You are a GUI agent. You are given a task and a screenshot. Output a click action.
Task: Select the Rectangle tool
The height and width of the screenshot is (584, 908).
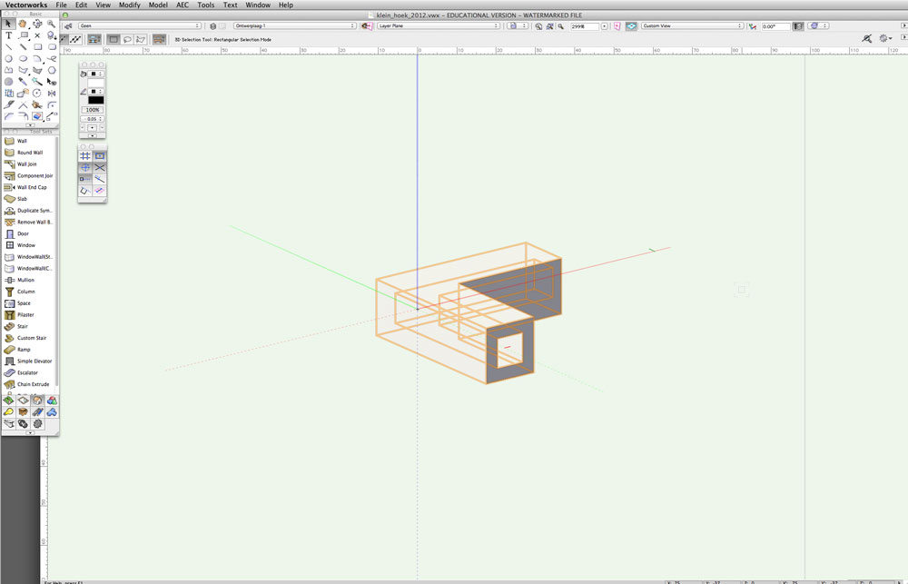coord(37,47)
